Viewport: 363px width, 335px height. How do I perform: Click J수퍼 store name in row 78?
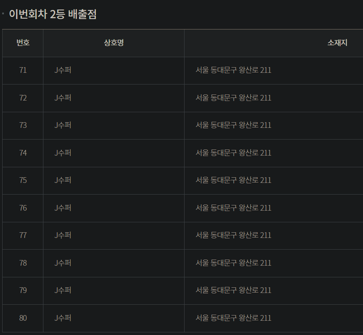pos(63,263)
